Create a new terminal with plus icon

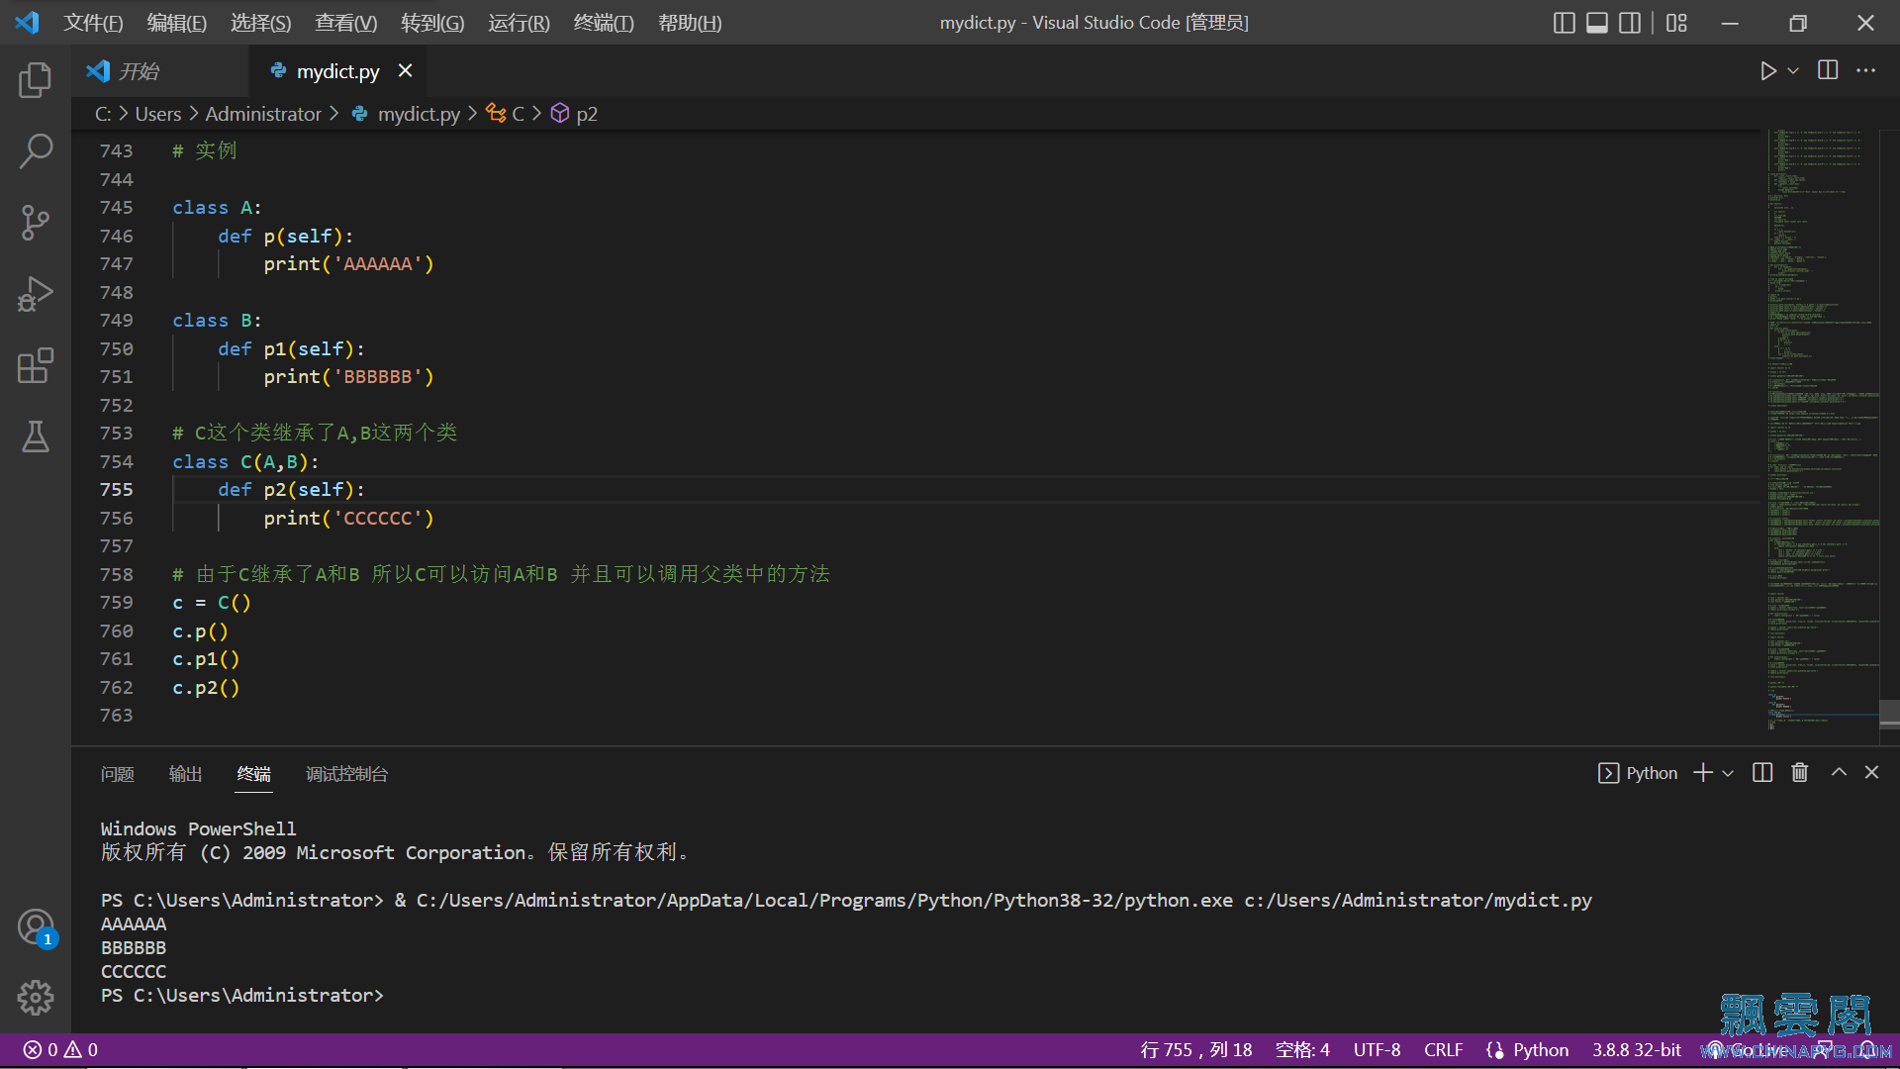tap(1702, 773)
